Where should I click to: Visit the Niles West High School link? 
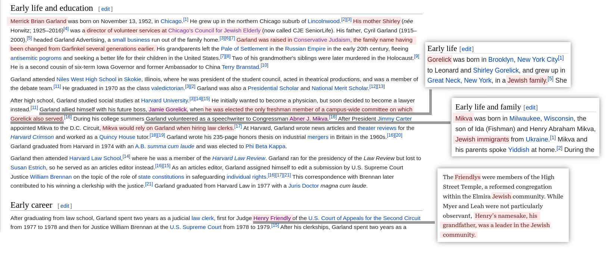pyautogui.click(x=86, y=79)
